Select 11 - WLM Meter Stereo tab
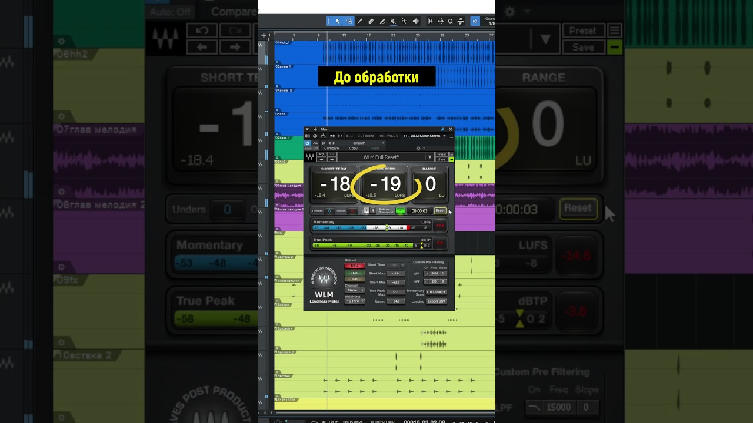The height and width of the screenshot is (423, 753). coord(422,136)
